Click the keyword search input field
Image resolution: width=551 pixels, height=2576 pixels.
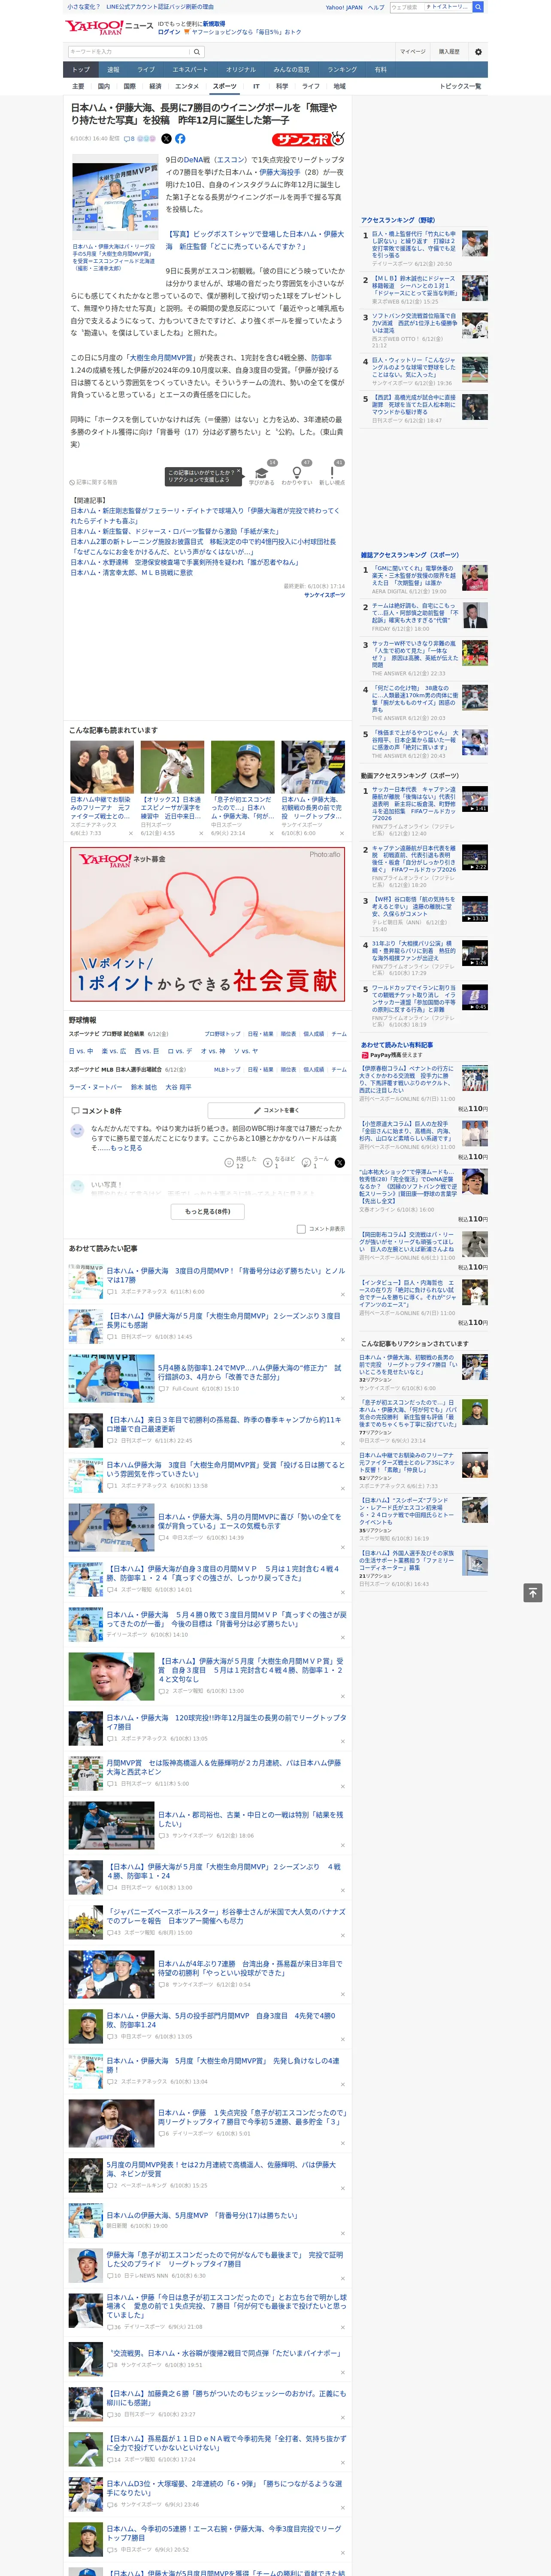point(129,52)
